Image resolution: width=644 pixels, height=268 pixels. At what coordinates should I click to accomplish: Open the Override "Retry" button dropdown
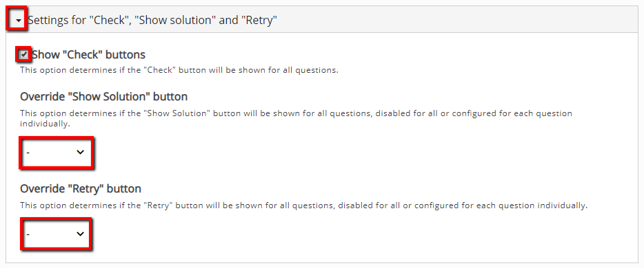tap(57, 234)
